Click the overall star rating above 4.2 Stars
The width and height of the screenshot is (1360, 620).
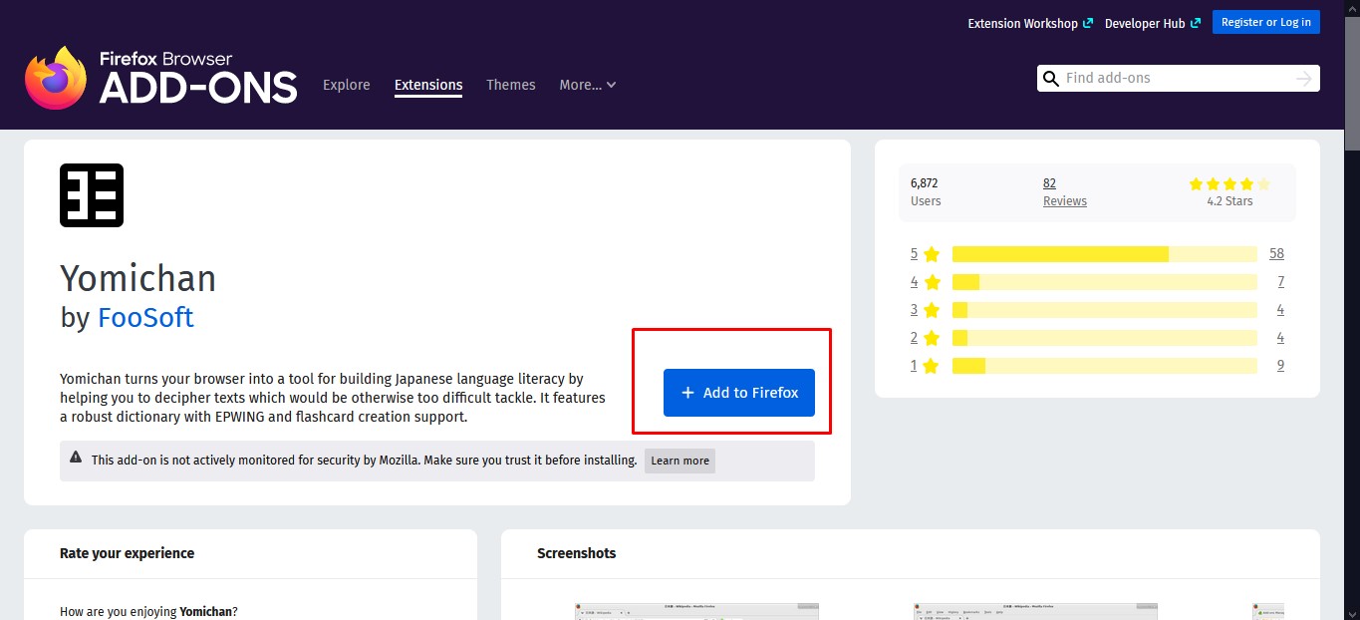(1229, 183)
